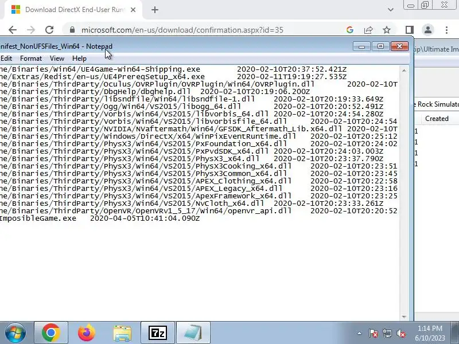Click the openvr_api.dll line

(x=199, y=211)
